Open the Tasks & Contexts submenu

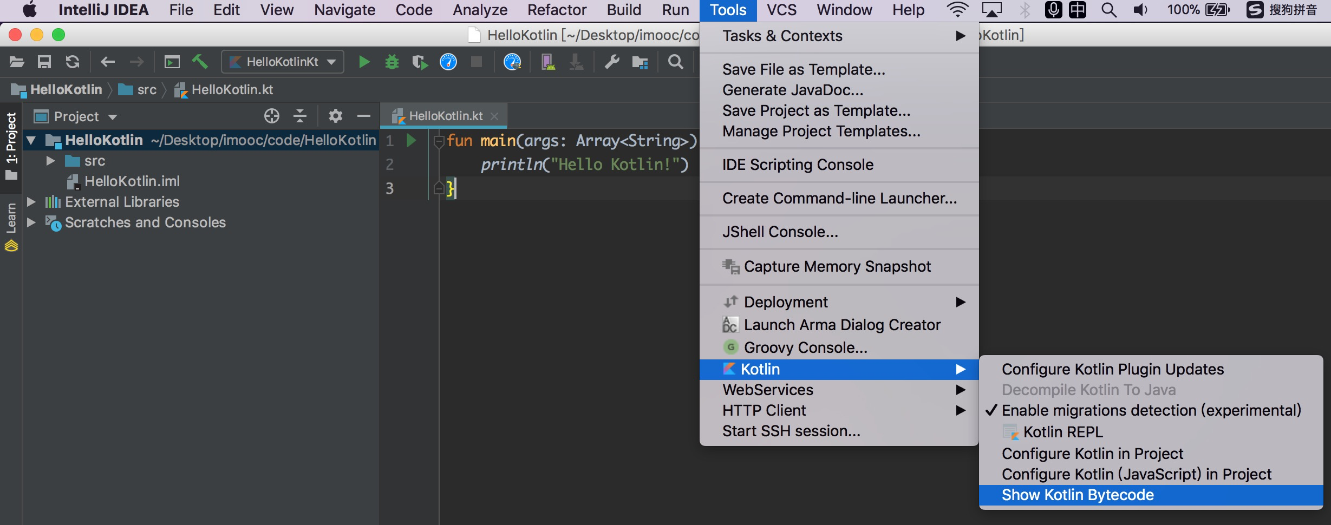coord(839,36)
